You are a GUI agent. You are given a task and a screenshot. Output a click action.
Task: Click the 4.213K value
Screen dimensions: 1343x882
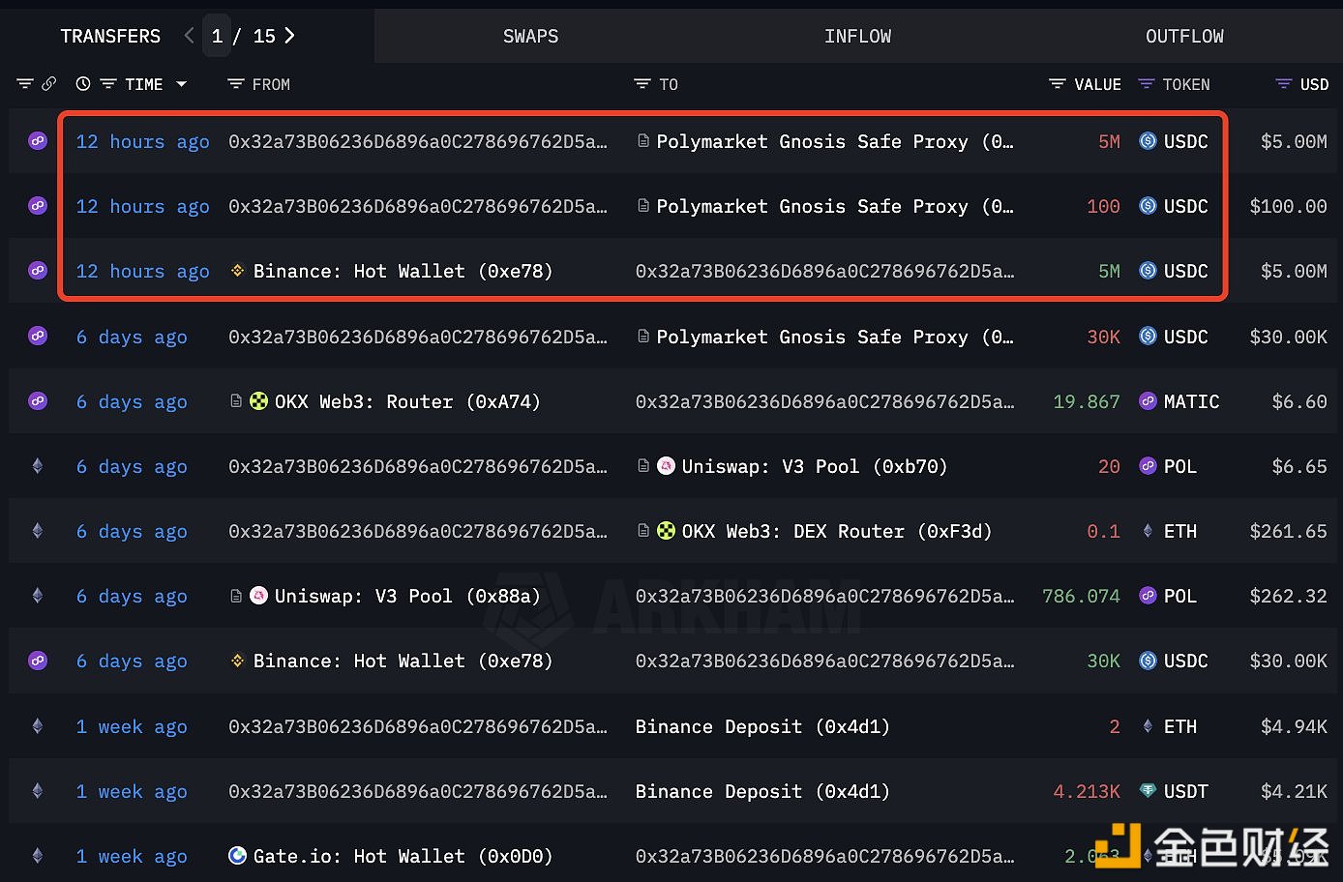point(1087,791)
